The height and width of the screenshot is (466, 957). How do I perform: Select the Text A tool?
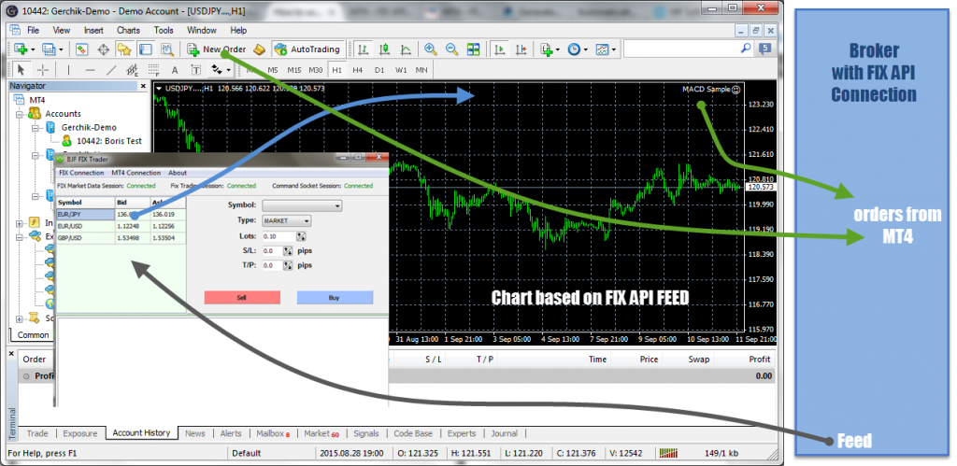tap(175, 70)
